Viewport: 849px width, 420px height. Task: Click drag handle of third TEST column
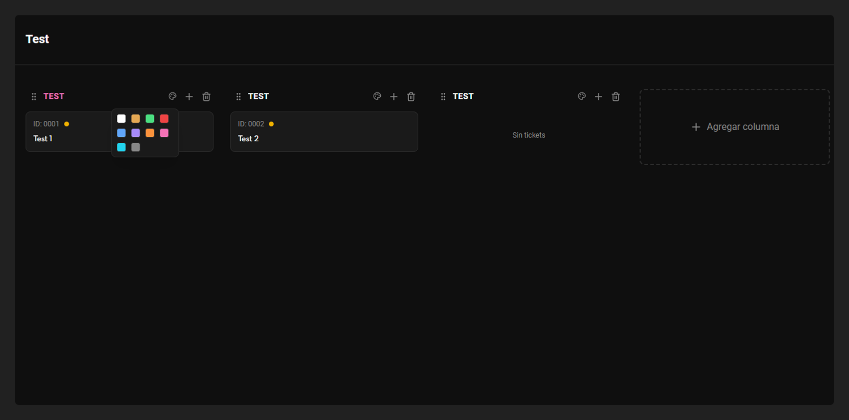click(443, 97)
